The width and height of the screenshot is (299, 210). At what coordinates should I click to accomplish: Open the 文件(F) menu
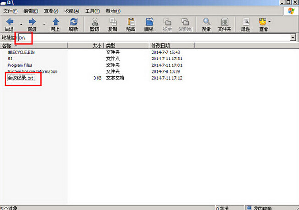point(11,11)
